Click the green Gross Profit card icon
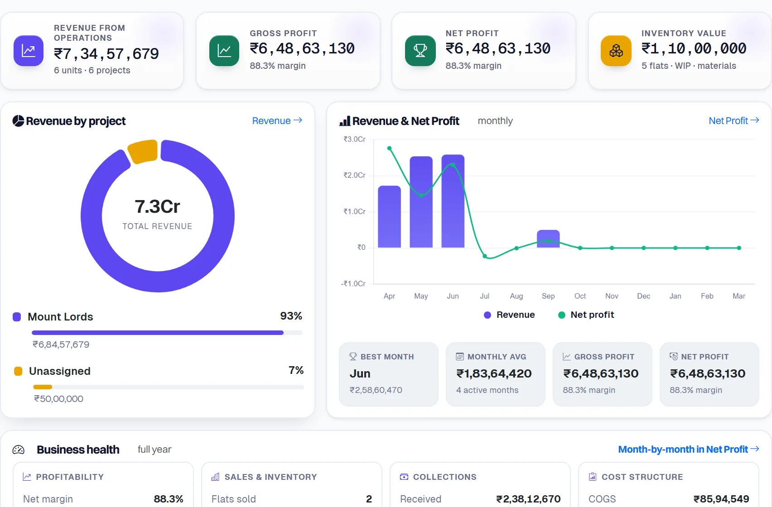Viewport: 772px width, 507px height. [224, 51]
